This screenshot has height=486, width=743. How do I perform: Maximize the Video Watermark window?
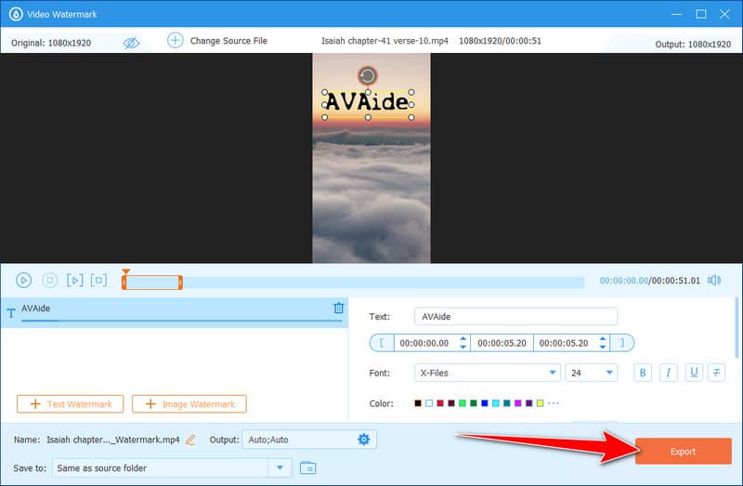tap(701, 14)
